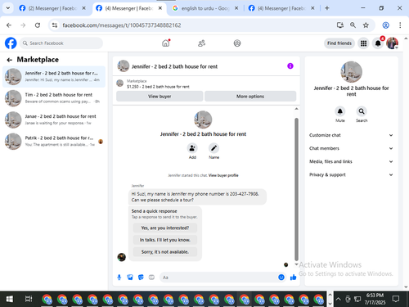This screenshot has height=307, width=409.
Task: Mute this conversation with bell icon
Action: tap(340, 111)
